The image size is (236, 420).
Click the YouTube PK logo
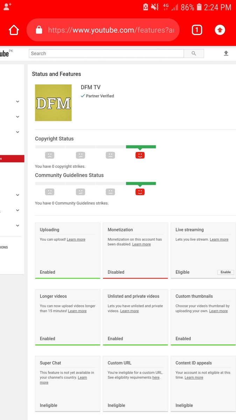pos(6,53)
